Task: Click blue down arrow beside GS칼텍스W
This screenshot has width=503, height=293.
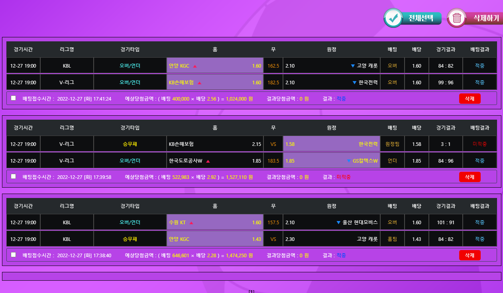Action: (349, 161)
